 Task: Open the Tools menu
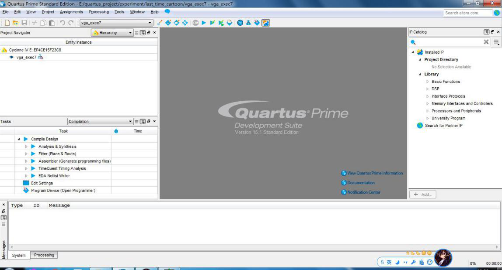tap(119, 12)
